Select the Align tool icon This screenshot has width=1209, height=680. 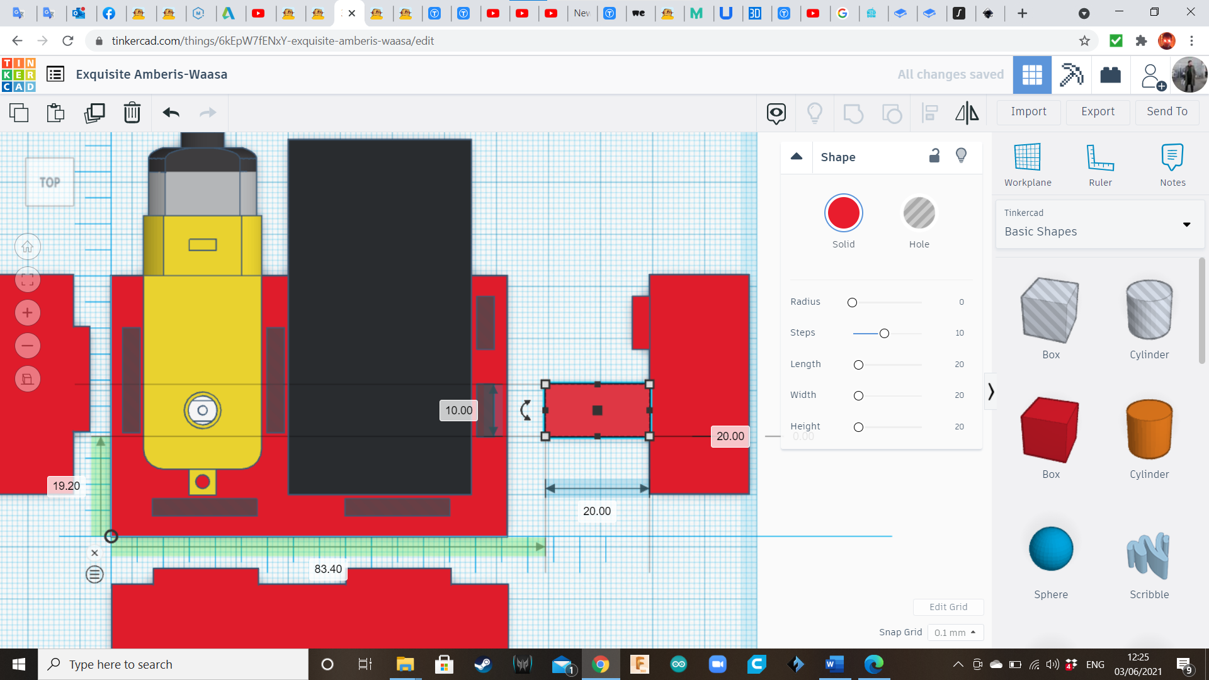click(930, 113)
